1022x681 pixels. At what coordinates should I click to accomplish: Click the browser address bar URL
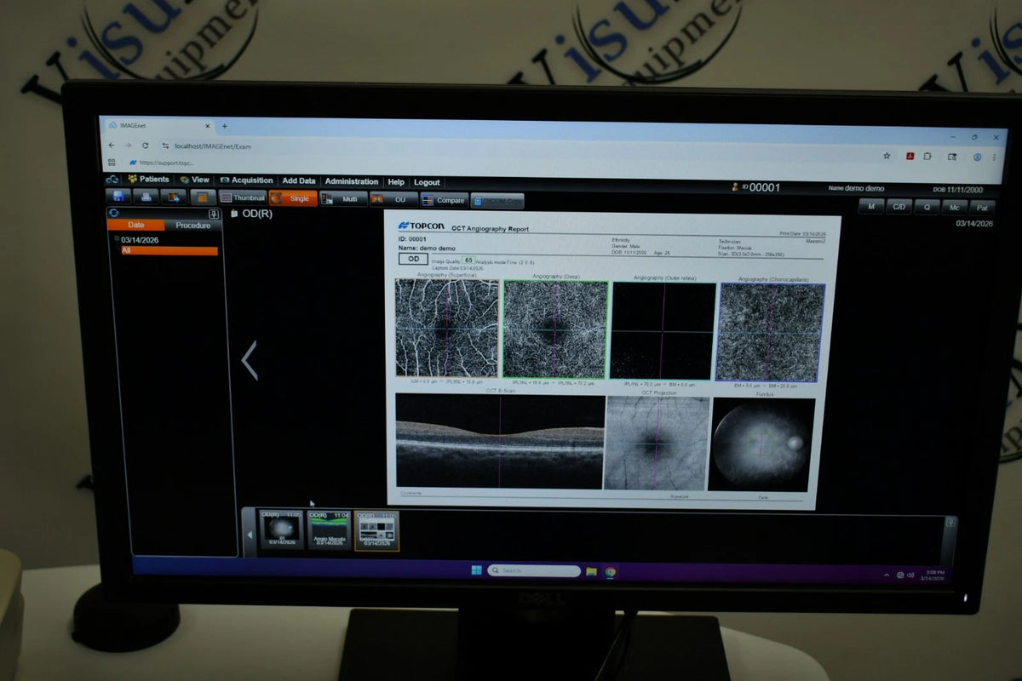[x=213, y=146]
